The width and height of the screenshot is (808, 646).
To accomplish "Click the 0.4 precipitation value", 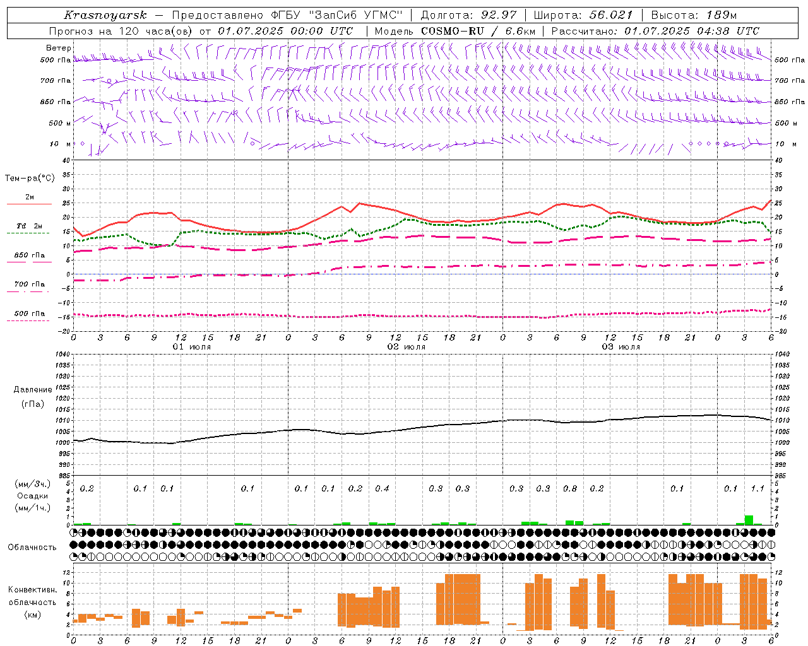I will (382, 488).
